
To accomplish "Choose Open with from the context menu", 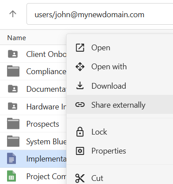I will click(x=120, y=67).
